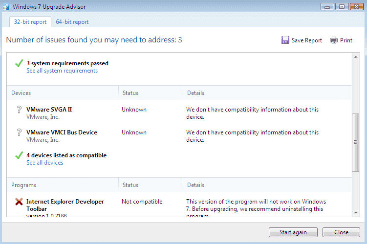367x244 pixels.
Task: Click the 4 devices listed as compatible text
Action: (x=66, y=155)
